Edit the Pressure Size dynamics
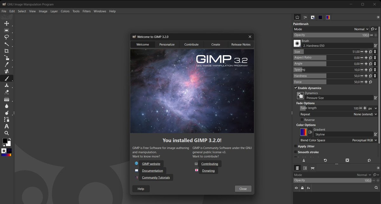Viewport: 381px width, 204px height. (x=375, y=98)
